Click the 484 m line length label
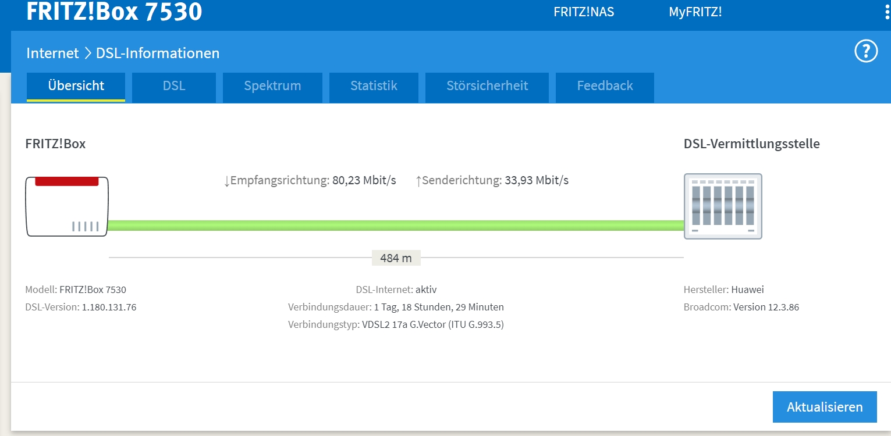Image resolution: width=891 pixels, height=436 pixels. coord(396,258)
